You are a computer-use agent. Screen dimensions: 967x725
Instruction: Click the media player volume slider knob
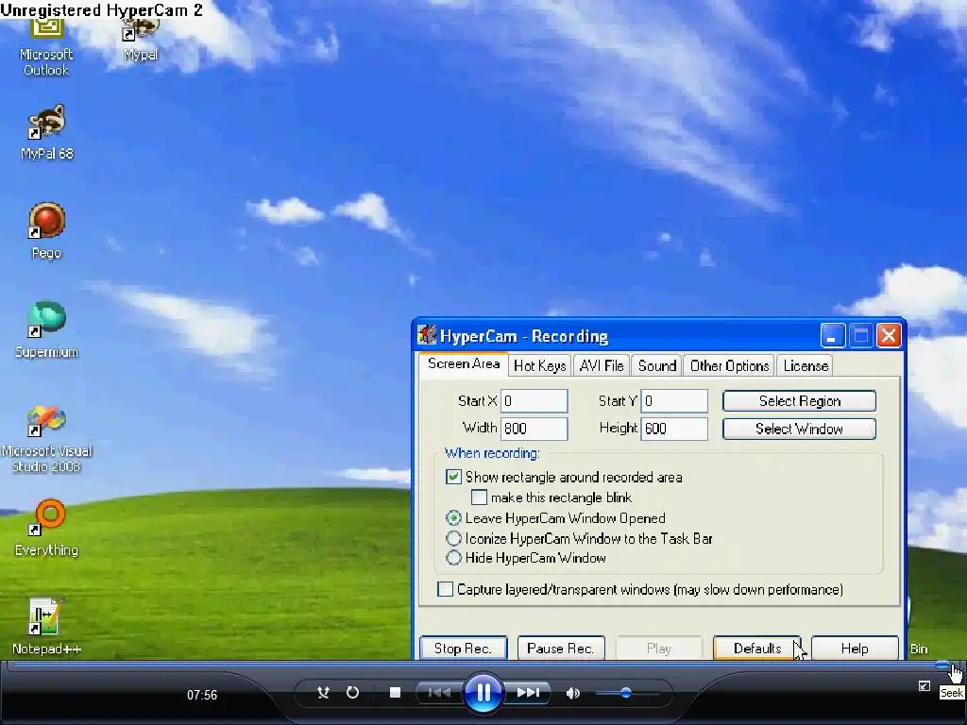coord(626,693)
